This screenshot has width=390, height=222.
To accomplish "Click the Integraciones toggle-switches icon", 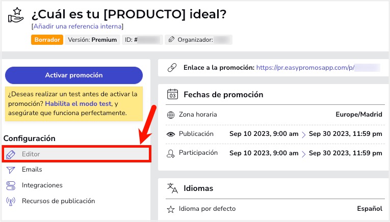I will pyautogui.click(x=11, y=185).
